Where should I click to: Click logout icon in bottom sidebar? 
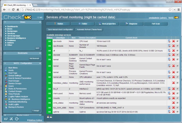point(17,119)
